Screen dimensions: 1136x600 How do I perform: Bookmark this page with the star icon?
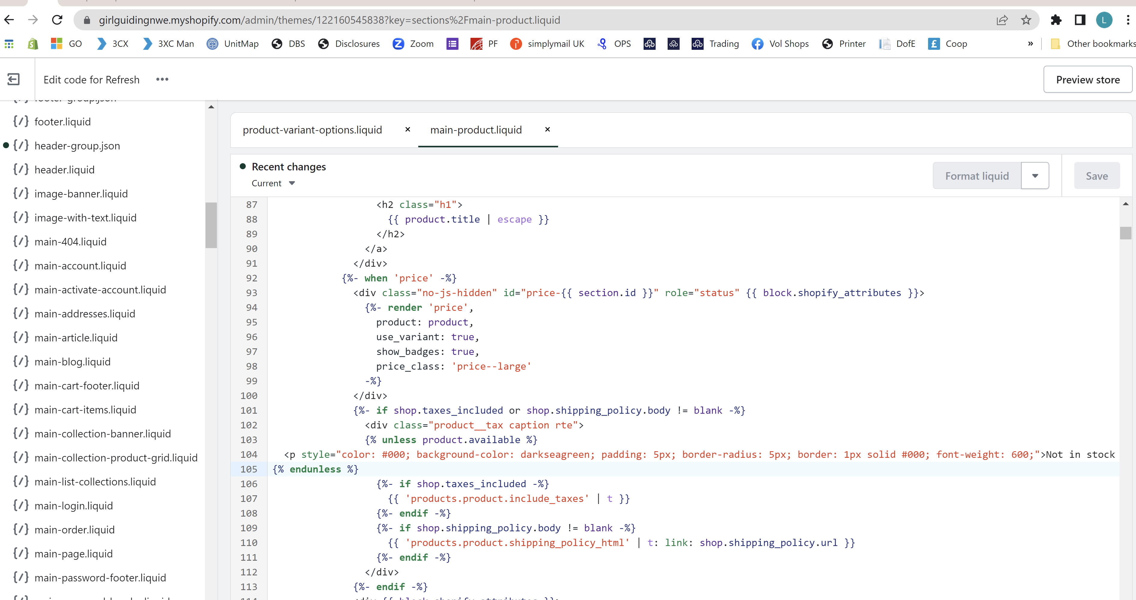(x=1026, y=20)
